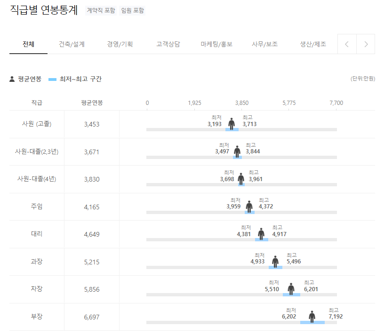Image resolution: width=384 pixels, height=334 pixels.
Task: Click the 사원-대졸(4년) row label
Action: [37, 179]
